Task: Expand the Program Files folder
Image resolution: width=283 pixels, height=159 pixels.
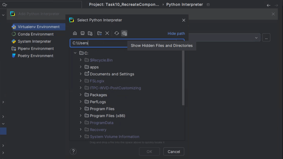Action: [81, 109]
